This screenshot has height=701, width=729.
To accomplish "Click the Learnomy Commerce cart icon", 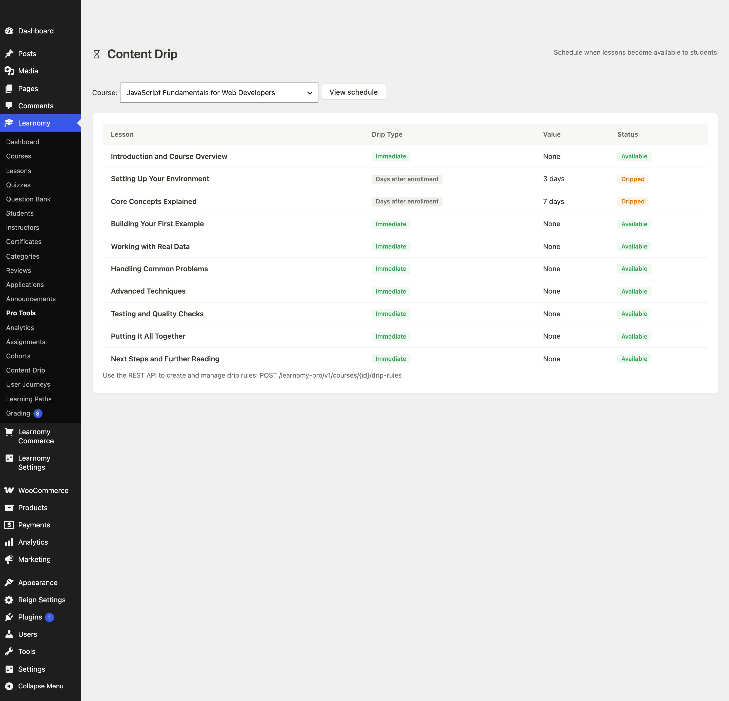I will [9, 432].
